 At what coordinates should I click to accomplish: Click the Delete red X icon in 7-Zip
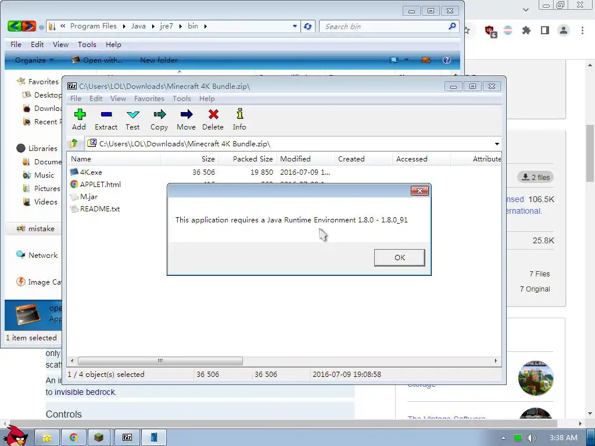click(213, 120)
